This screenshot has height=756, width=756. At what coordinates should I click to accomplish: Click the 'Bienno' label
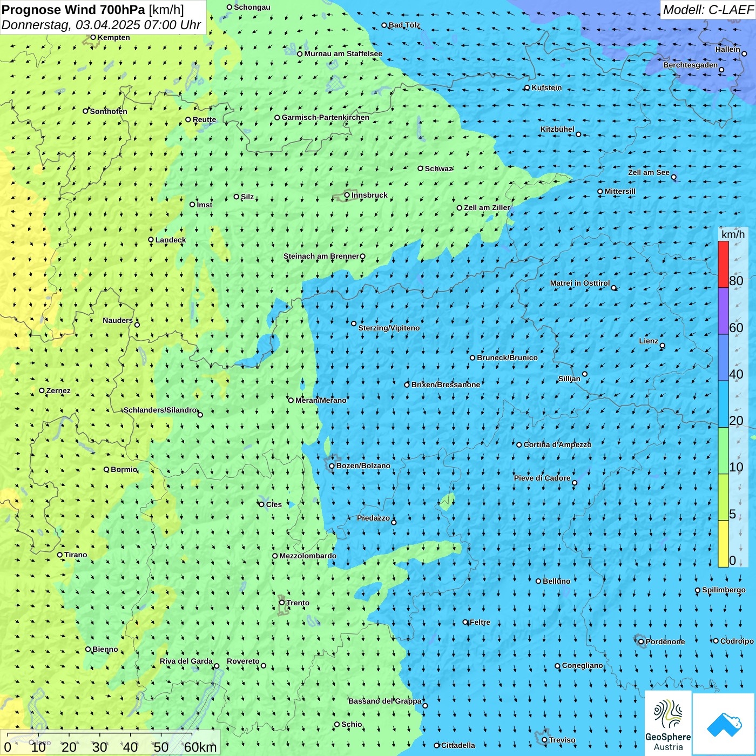[105, 649]
